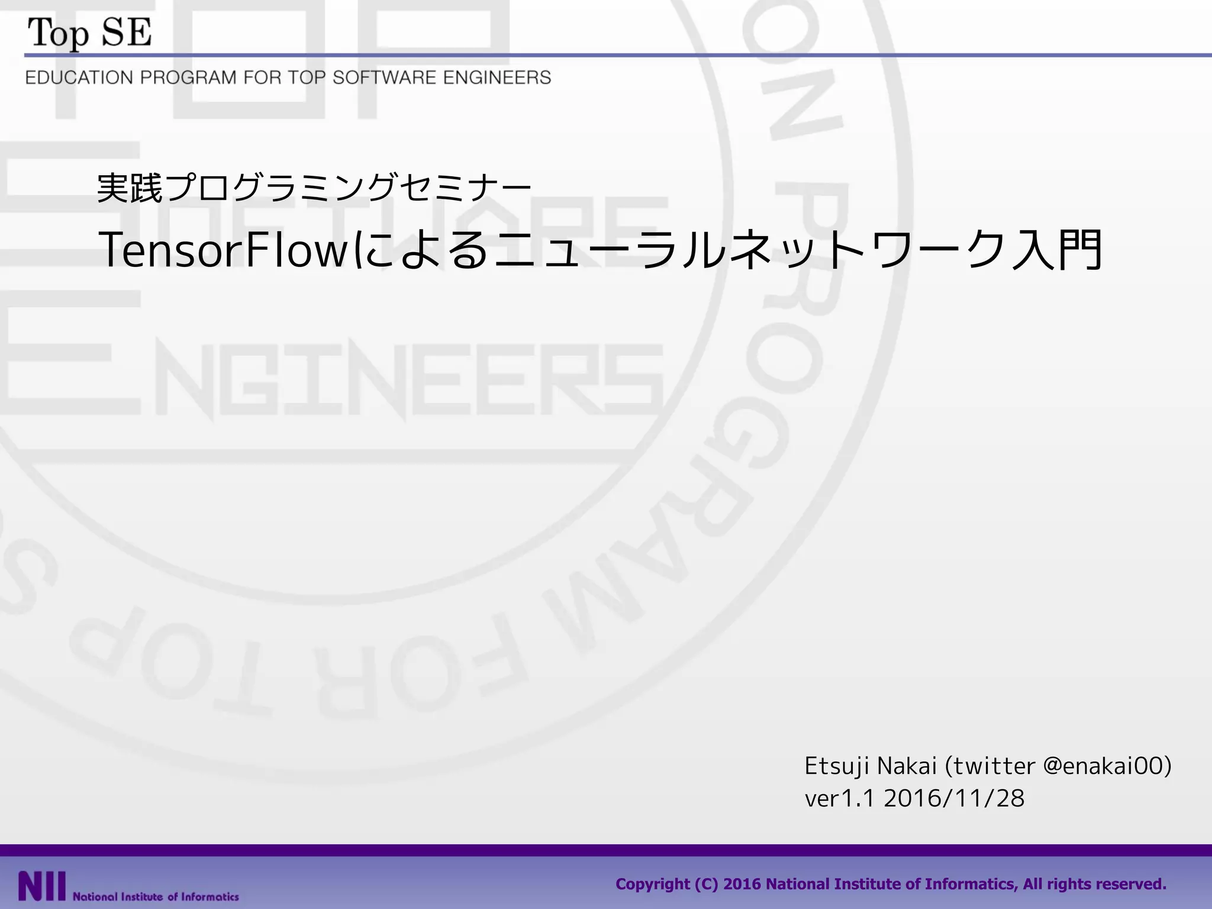Click the Top SE logo

tap(90, 33)
